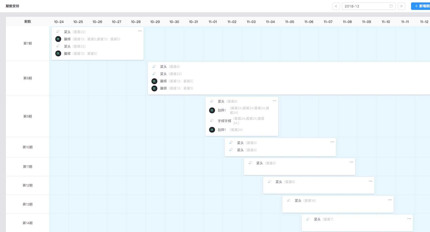Click 赵晔! avatar with the two-line 酱酱24 list

(x=212, y=110)
